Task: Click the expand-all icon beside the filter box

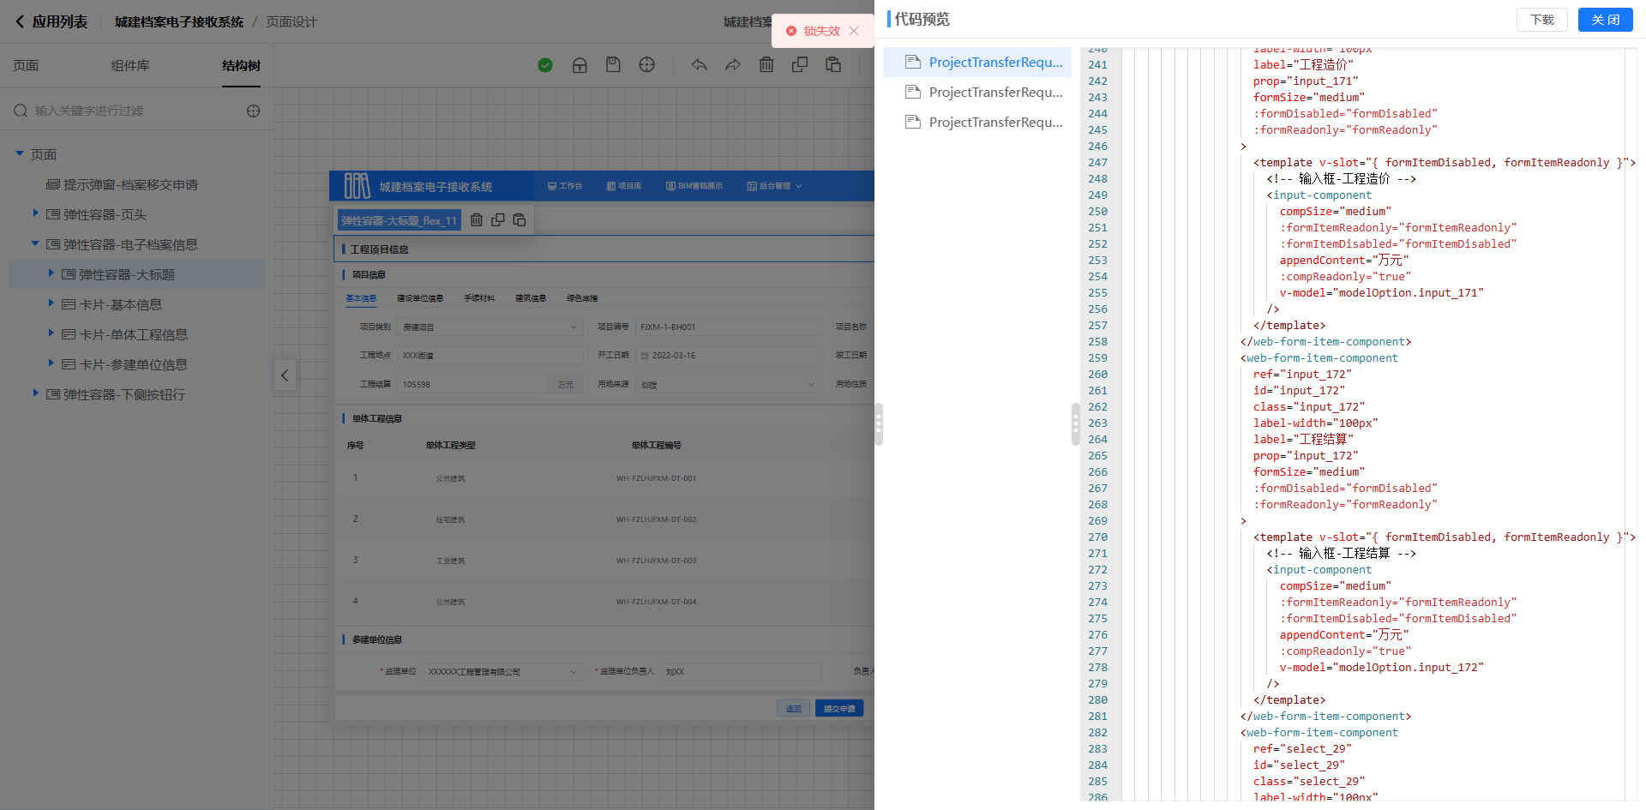Action: pos(254,111)
